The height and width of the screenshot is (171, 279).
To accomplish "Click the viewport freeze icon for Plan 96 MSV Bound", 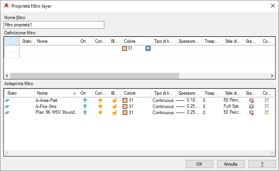I will [267, 113].
